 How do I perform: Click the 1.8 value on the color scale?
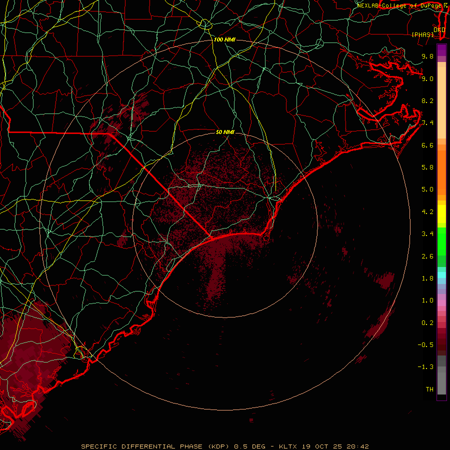point(427,278)
